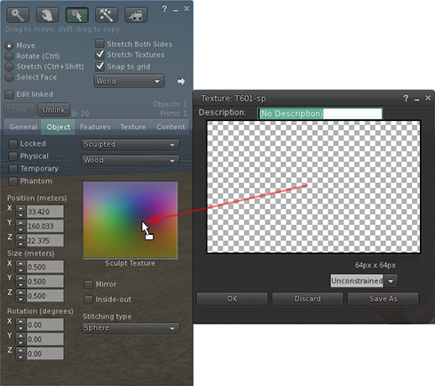Toggle Snap to grid checkbox
Image resolution: width=435 pixels, height=386 pixels.
click(99, 66)
